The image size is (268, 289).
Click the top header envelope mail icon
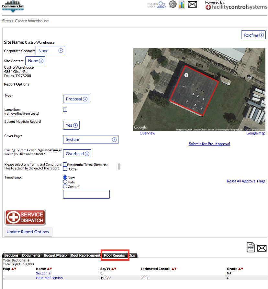192,5
